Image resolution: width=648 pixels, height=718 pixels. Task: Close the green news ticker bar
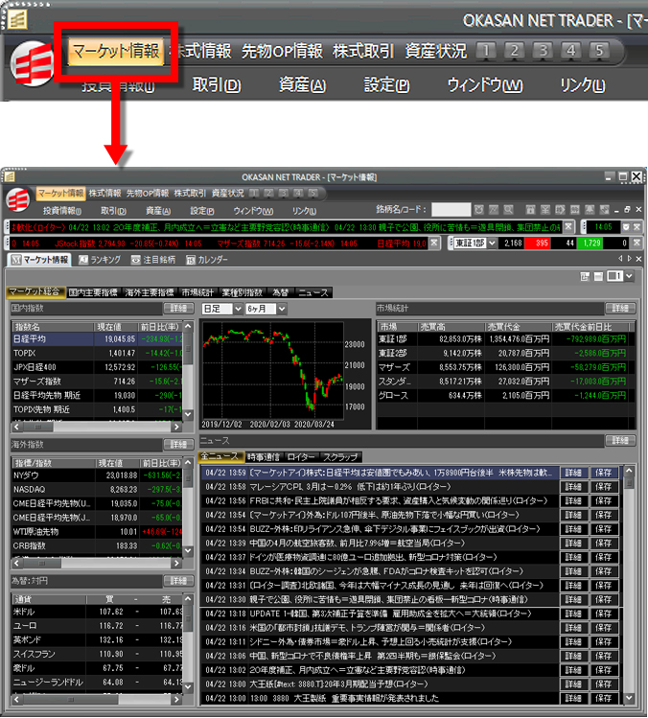[568, 226]
